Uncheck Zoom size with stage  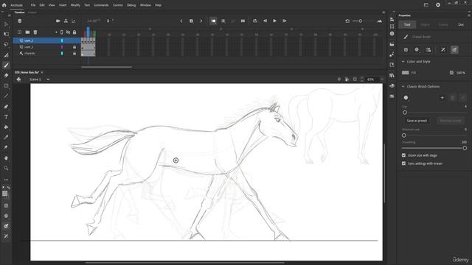[x=403, y=155]
